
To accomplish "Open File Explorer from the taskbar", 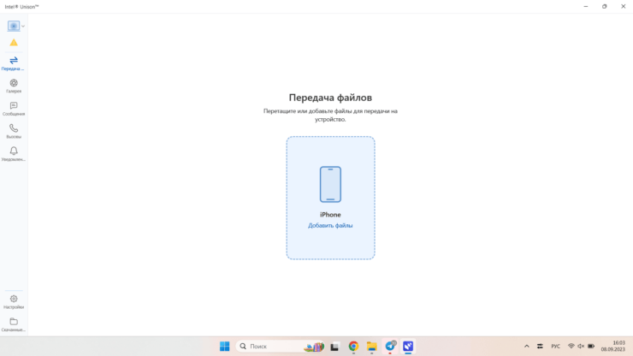I will (x=372, y=347).
